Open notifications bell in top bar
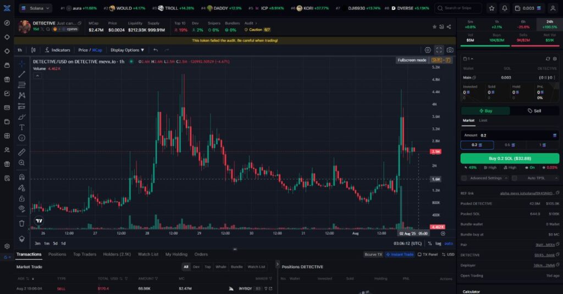Screen dimensions: 563x294 coord(505,8)
